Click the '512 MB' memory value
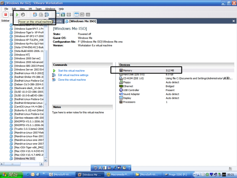Image resolution: width=237 pixels, height=178 pixels. point(170,70)
